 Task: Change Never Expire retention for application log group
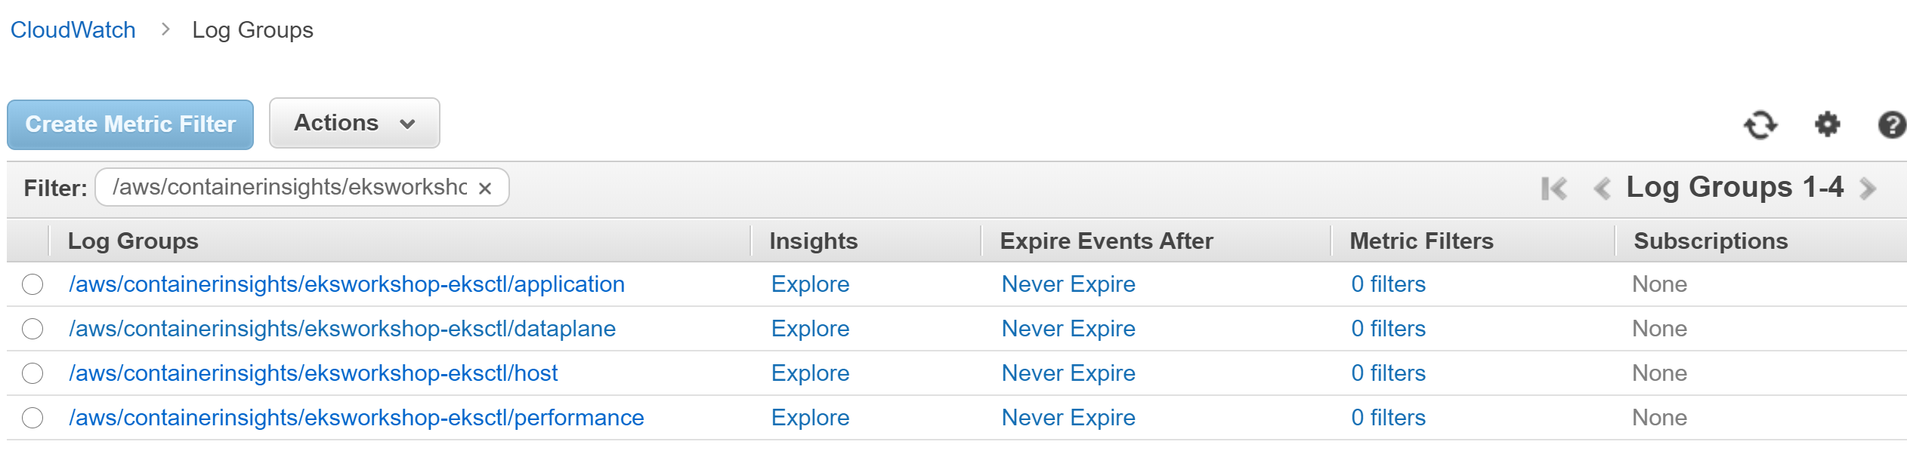pos(1068,284)
